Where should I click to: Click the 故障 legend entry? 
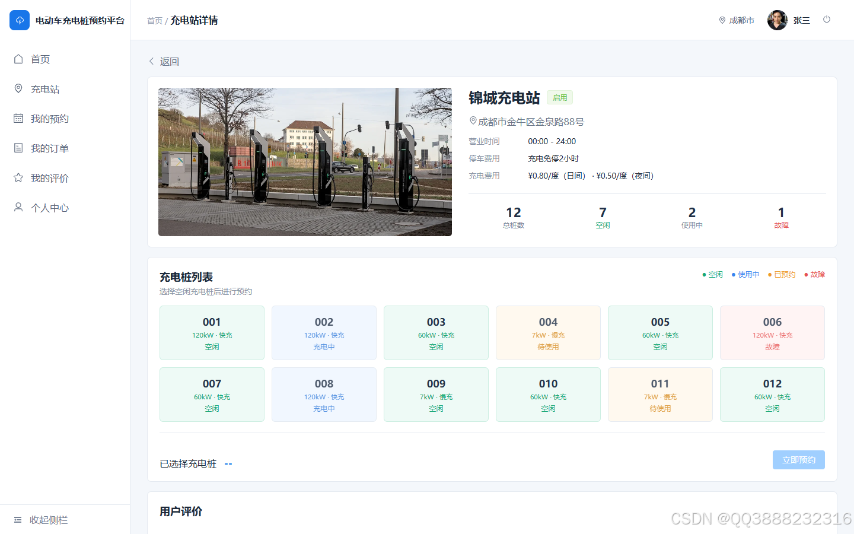[815, 274]
